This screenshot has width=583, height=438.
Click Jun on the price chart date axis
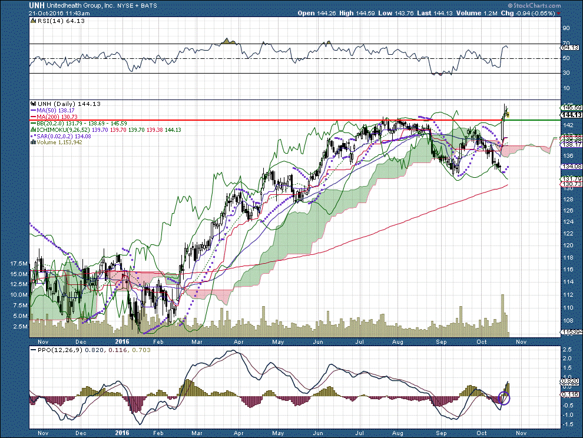click(x=318, y=341)
